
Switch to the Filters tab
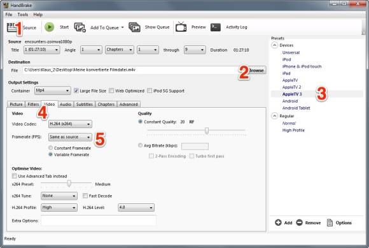[33, 104]
